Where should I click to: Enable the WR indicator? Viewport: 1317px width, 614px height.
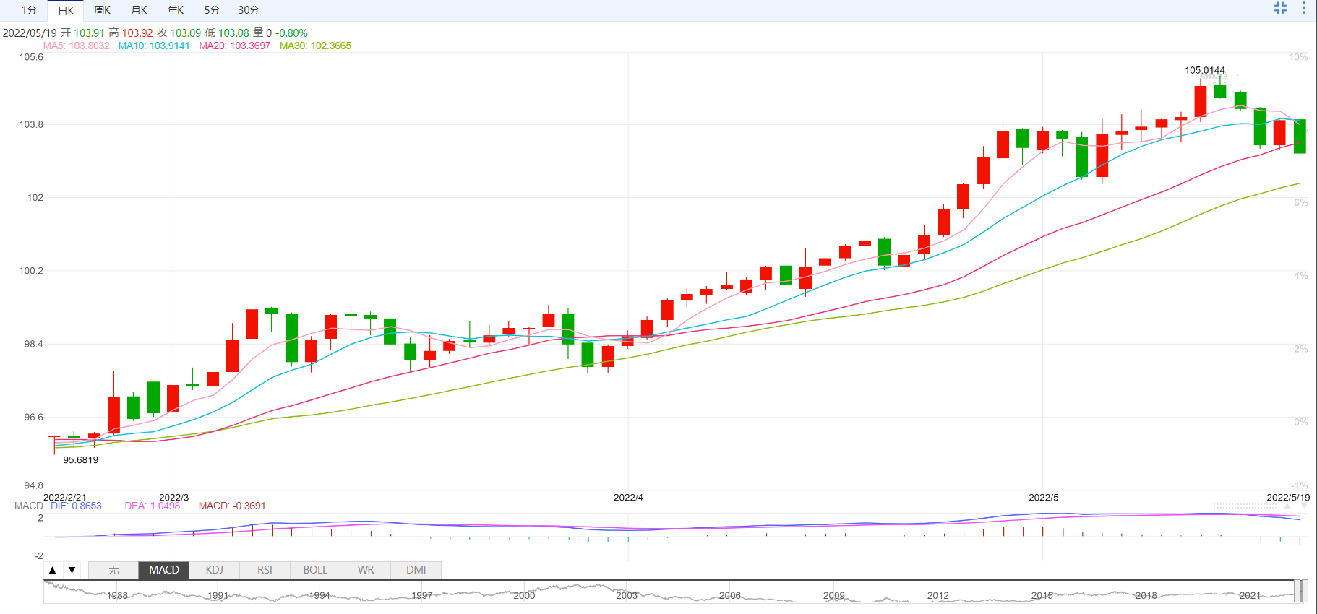pyautogui.click(x=366, y=570)
